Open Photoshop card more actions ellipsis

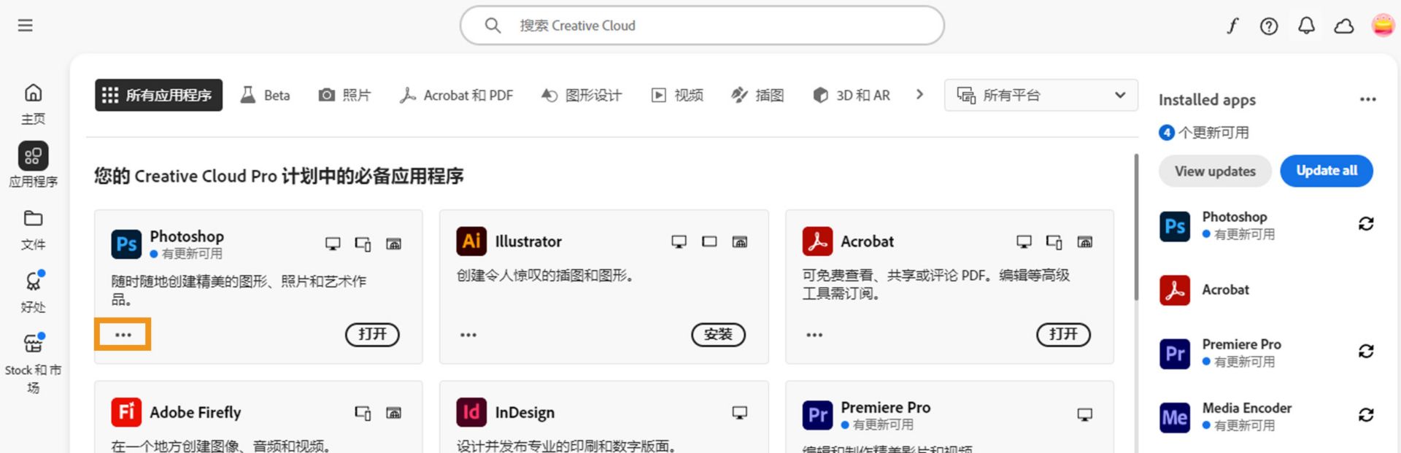(x=123, y=335)
